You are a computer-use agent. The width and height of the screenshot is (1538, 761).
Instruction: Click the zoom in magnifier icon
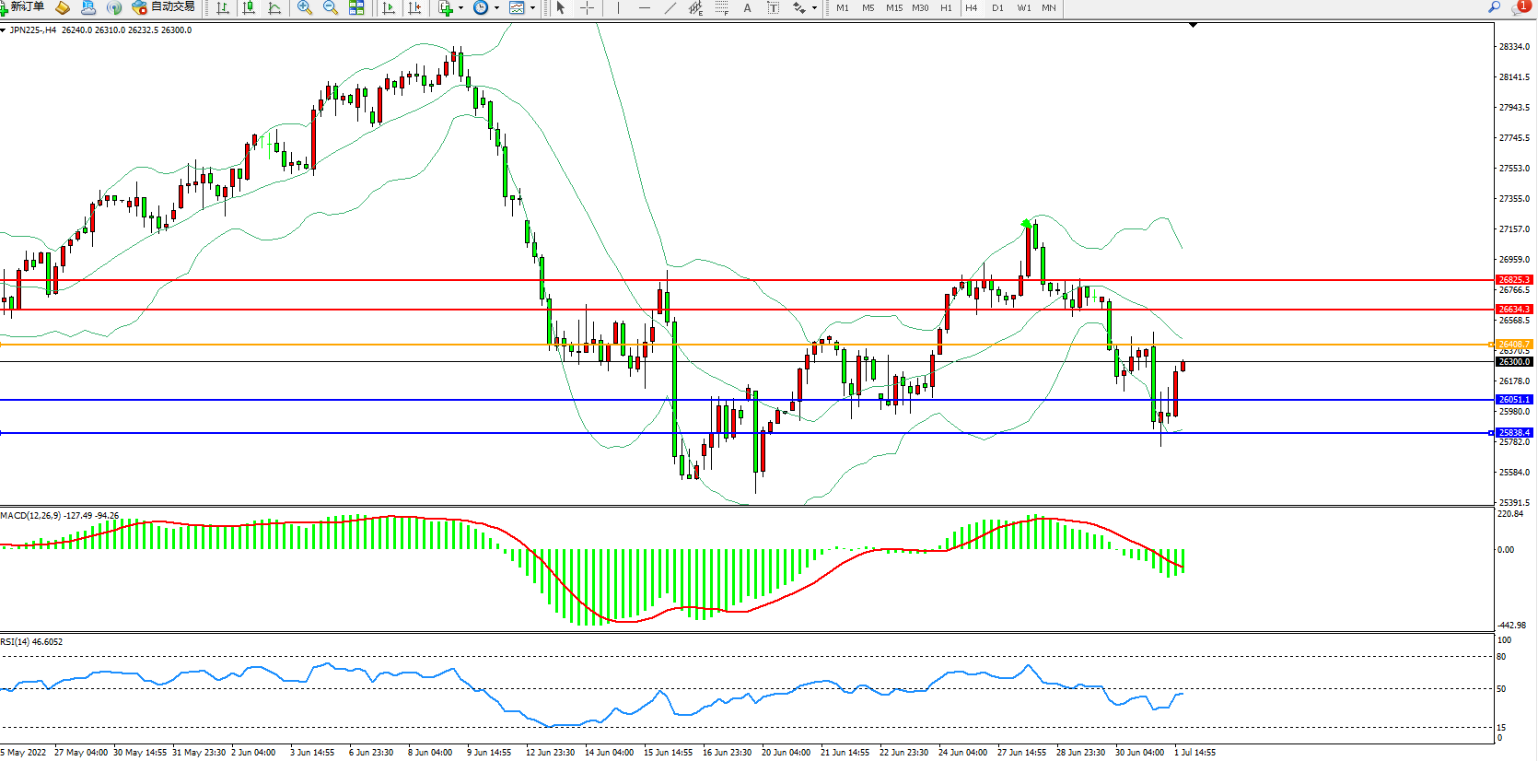point(305,7)
